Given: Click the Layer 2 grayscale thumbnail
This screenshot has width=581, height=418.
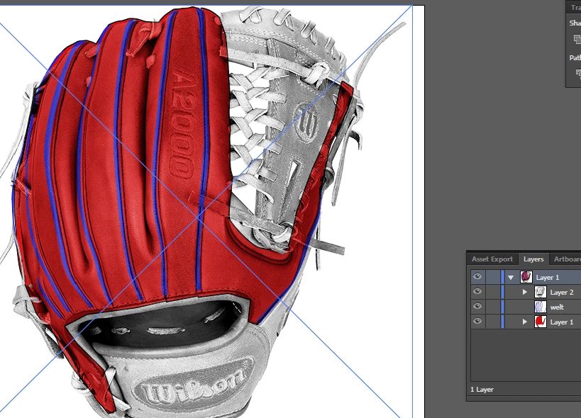Looking at the screenshot, I should 541,292.
